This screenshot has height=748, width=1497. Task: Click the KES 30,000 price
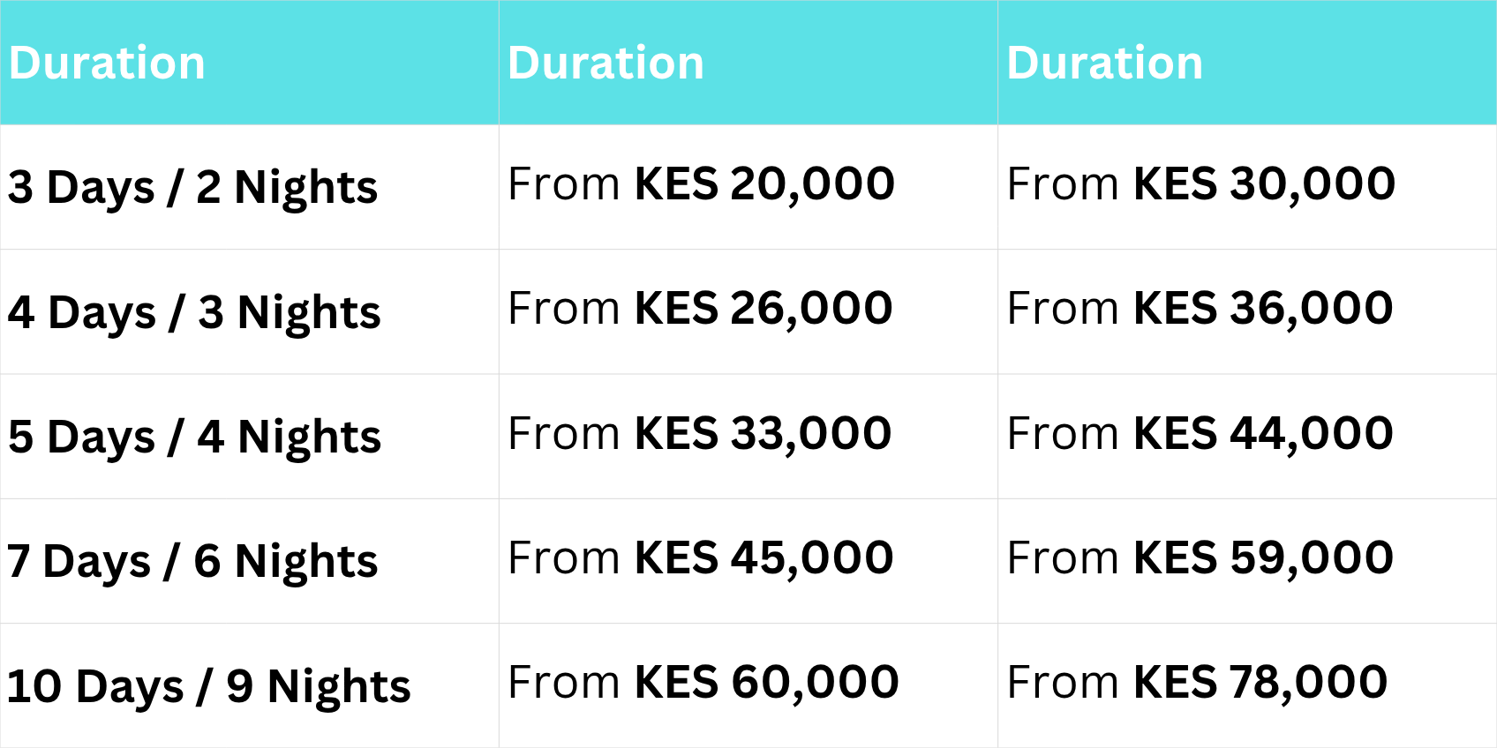[1264, 183]
